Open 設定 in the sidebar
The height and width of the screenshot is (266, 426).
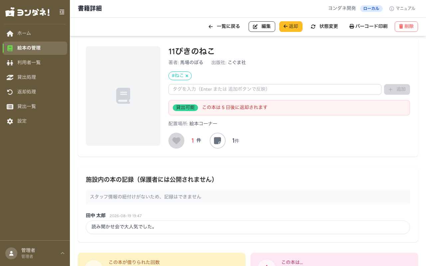pyautogui.click(x=35, y=121)
